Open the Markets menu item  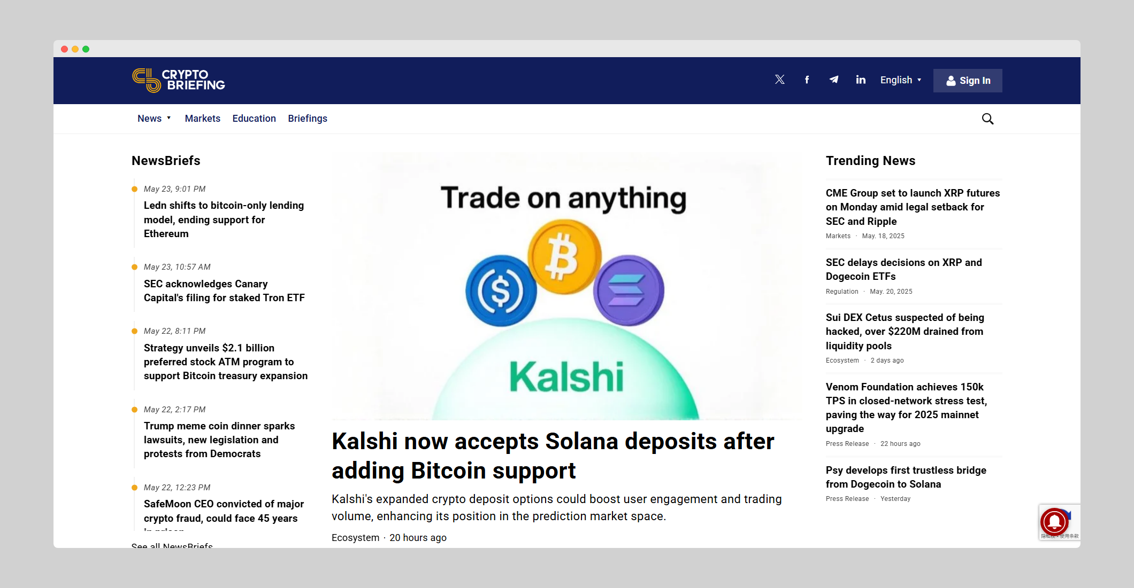pyautogui.click(x=202, y=119)
